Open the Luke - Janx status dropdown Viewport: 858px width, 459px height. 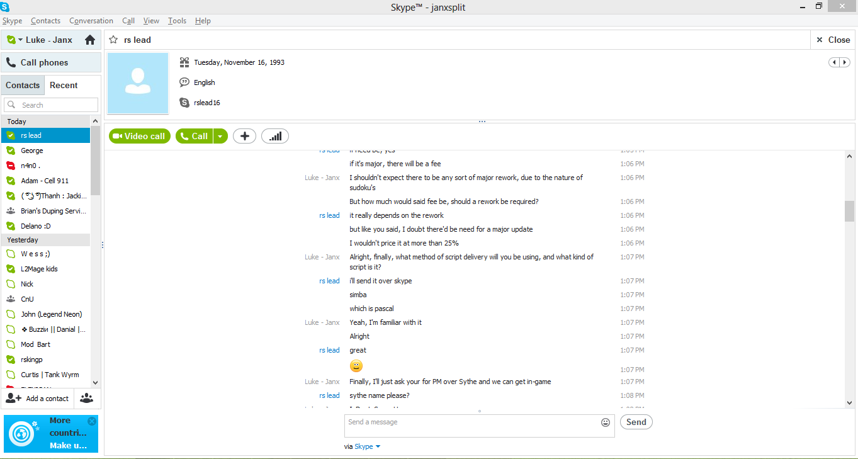coord(20,40)
